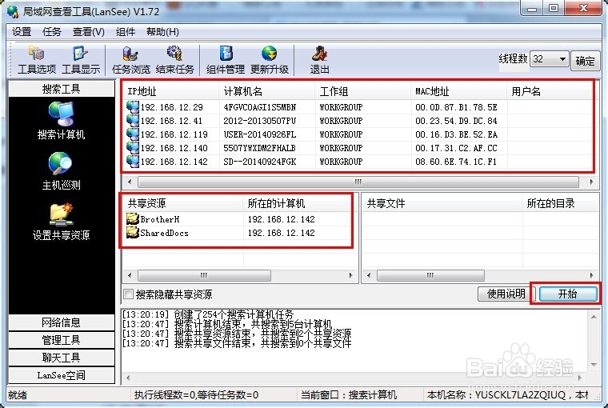Click the 使用说明 button
The height and width of the screenshot is (408, 608).
click(x=506, y=294)
